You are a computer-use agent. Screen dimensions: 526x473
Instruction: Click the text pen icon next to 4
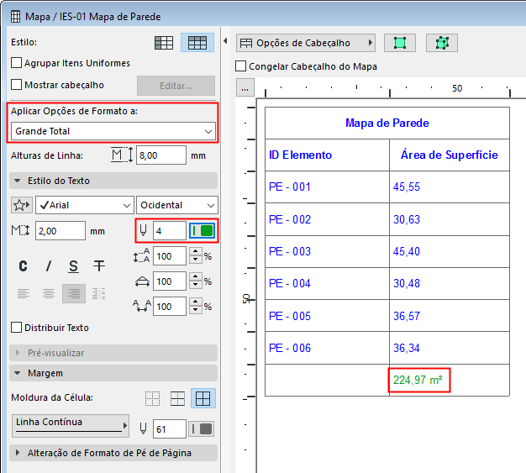coord(143,231)
